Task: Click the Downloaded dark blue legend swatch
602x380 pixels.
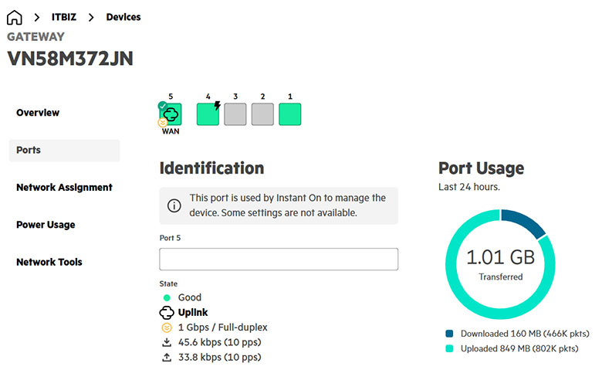Action: click(x=449, y=334)
